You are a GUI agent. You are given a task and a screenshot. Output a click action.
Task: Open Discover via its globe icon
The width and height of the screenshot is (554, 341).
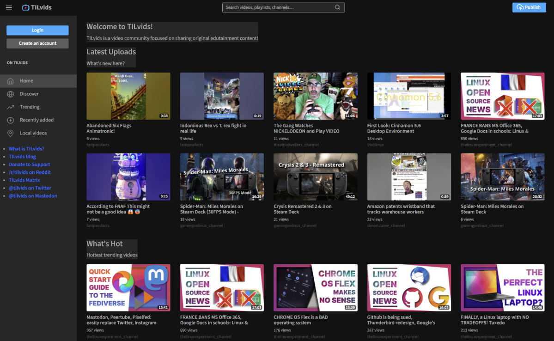coord(11,94)
